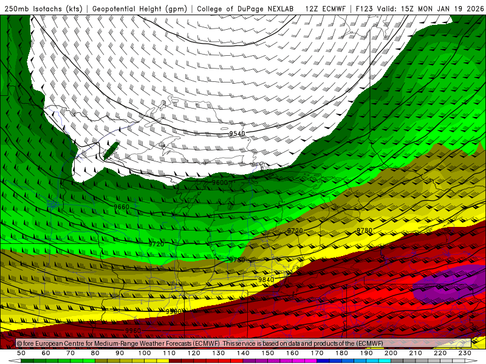Click the 9660 height contour label
The height and width of the screenshot is (364, 486).
(x=122, y=207)
